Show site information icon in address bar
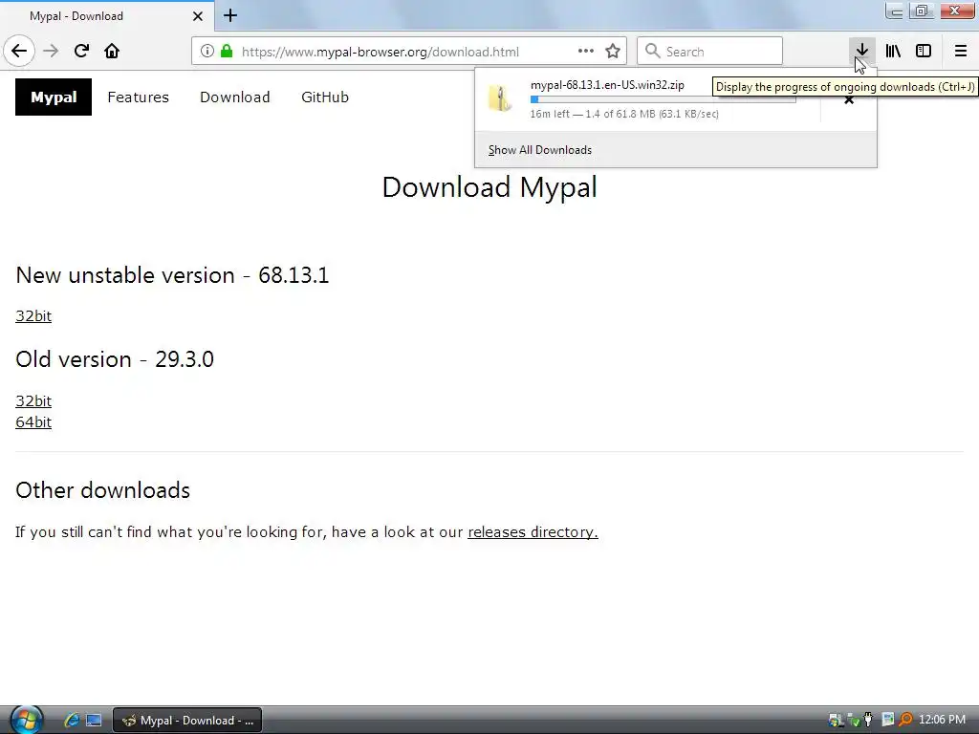 [x=207, y=52]
